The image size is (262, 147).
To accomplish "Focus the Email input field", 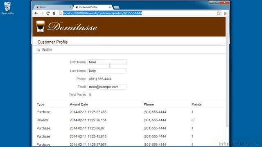I will click(x=107, y=87).
